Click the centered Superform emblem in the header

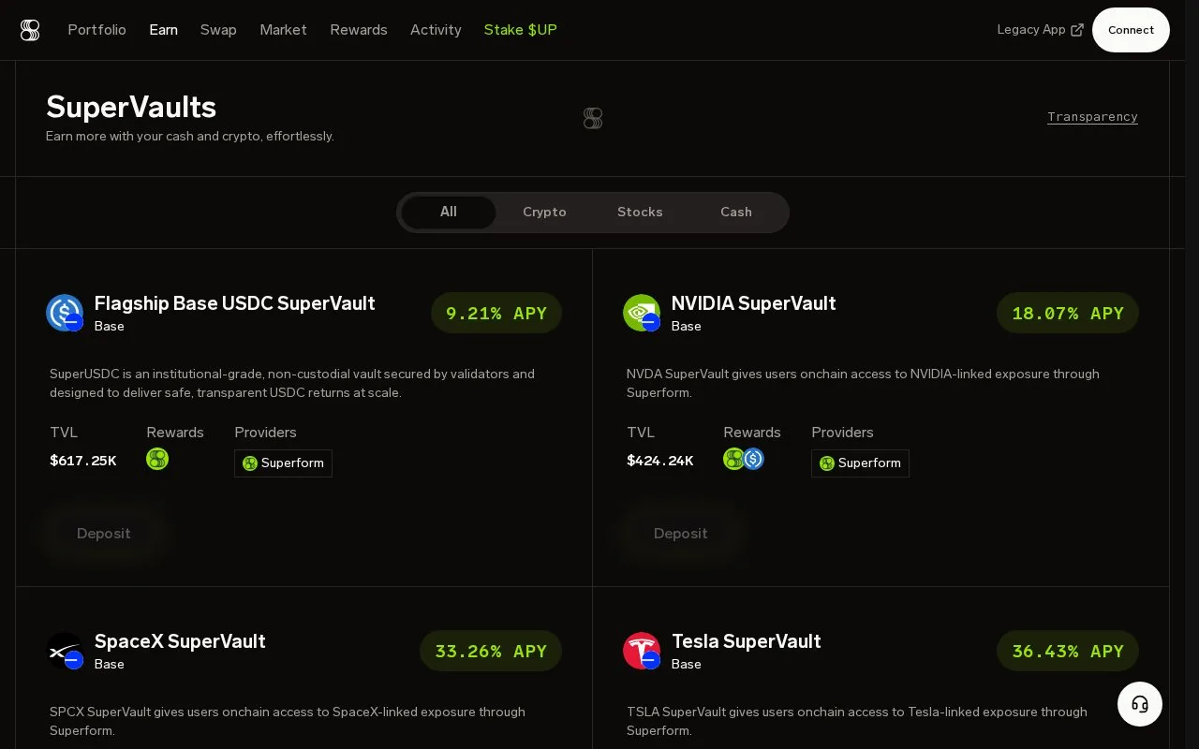593,118
